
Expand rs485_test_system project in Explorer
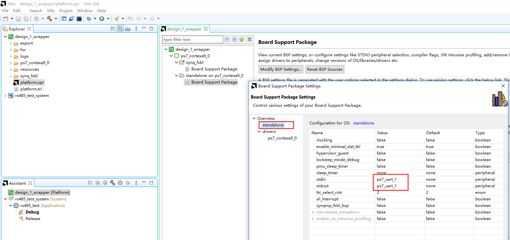click(5, 96)
